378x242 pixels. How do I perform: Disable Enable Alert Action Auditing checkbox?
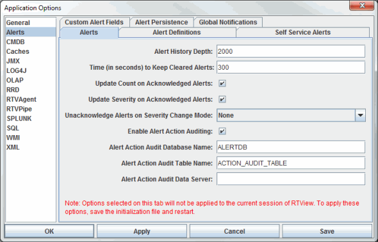[222, 131]
